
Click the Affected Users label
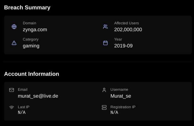click(126, 23)
